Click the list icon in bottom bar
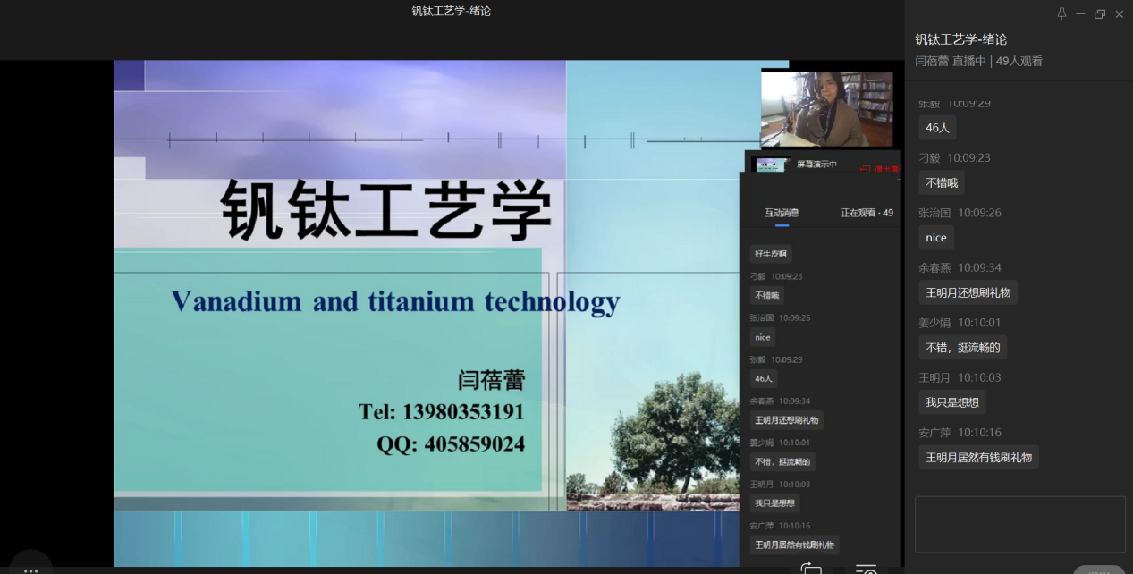The height and width of the screenshot is (574, 1133). 866,569
